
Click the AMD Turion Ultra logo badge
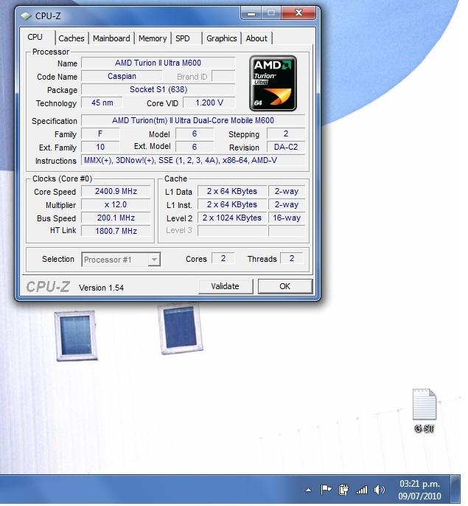click(x=273, y=83)
